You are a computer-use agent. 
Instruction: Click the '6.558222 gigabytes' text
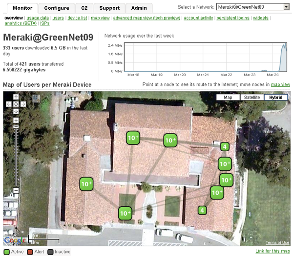point(24,70)
